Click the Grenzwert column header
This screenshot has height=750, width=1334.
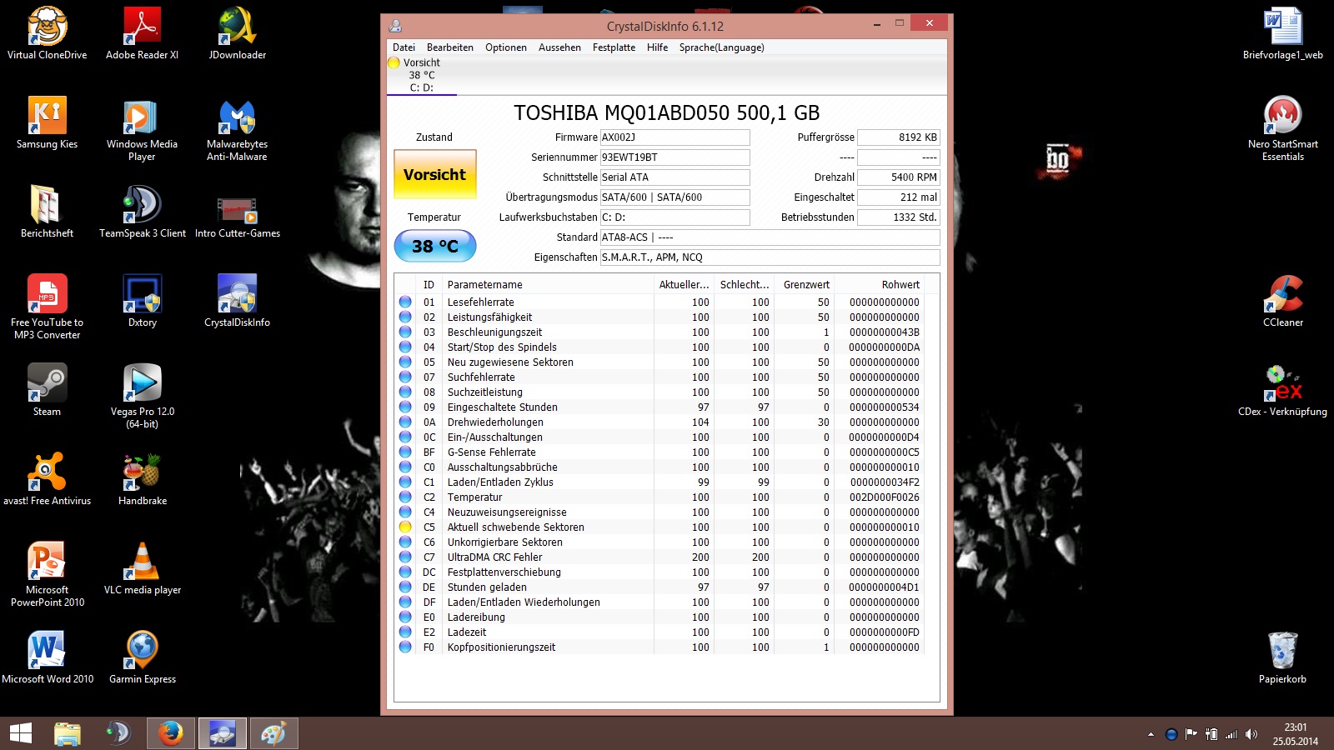(x=805, y=285)
